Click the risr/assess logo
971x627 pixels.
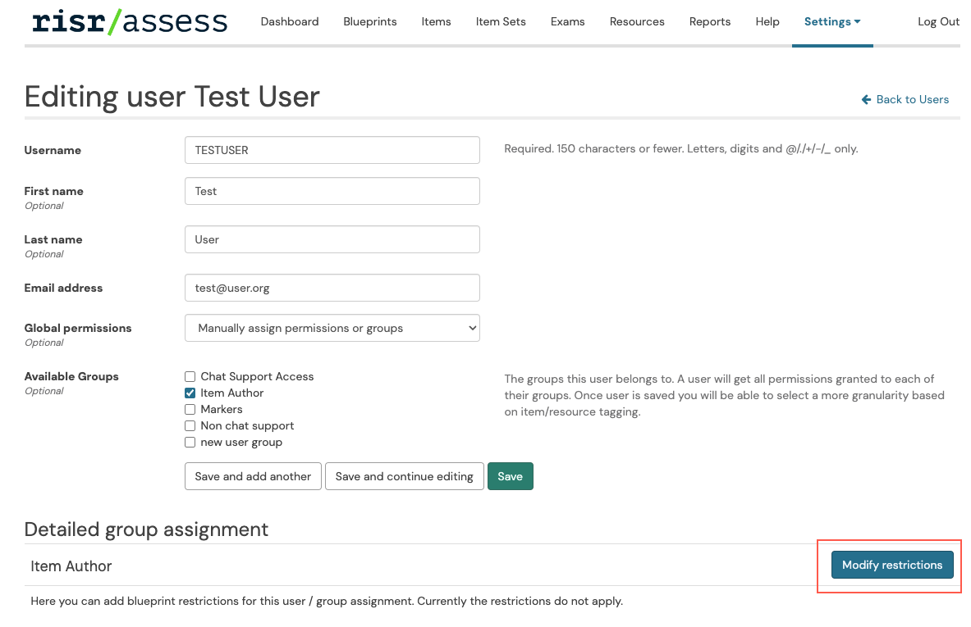(x=128, y=22)
